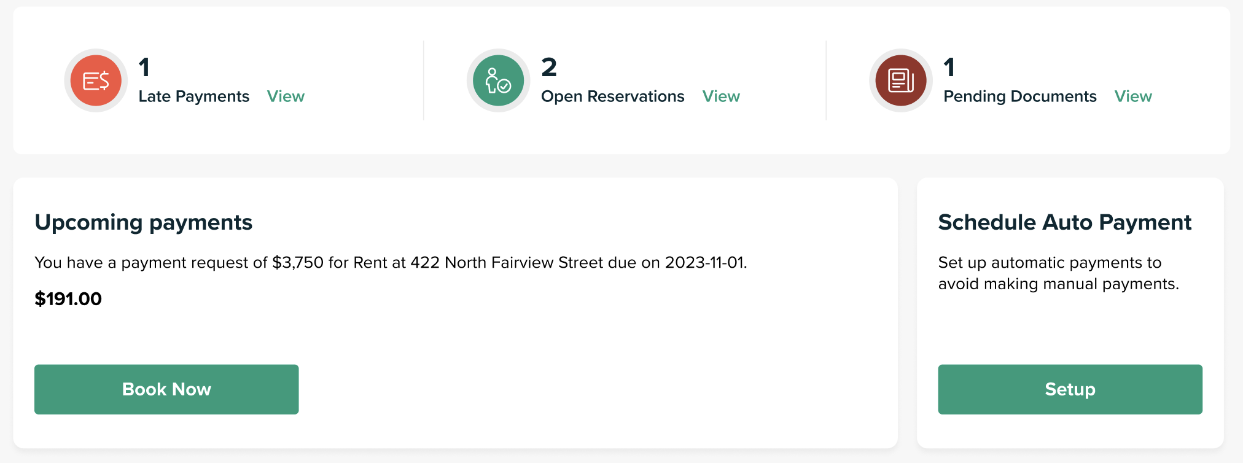Click the Book Now button

(x=166, y=389)
